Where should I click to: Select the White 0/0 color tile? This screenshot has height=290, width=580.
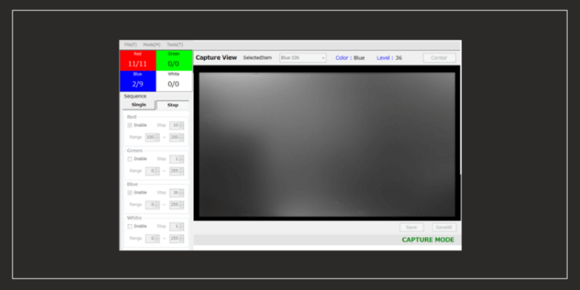pos(174,81)
